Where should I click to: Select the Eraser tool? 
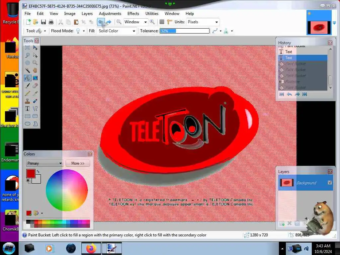pyautogui.click(x=35, y=86)
